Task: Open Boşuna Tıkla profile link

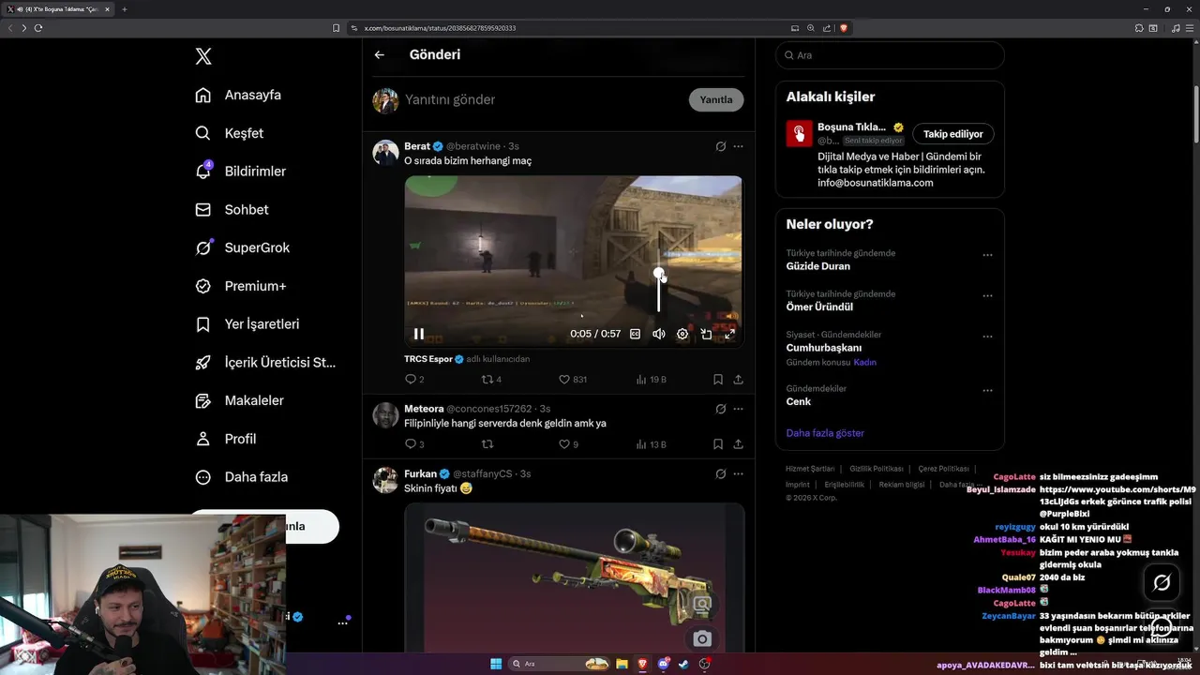Action: [851, 127]
